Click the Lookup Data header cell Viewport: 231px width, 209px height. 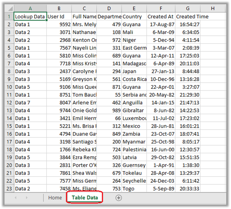coord(30,17)
